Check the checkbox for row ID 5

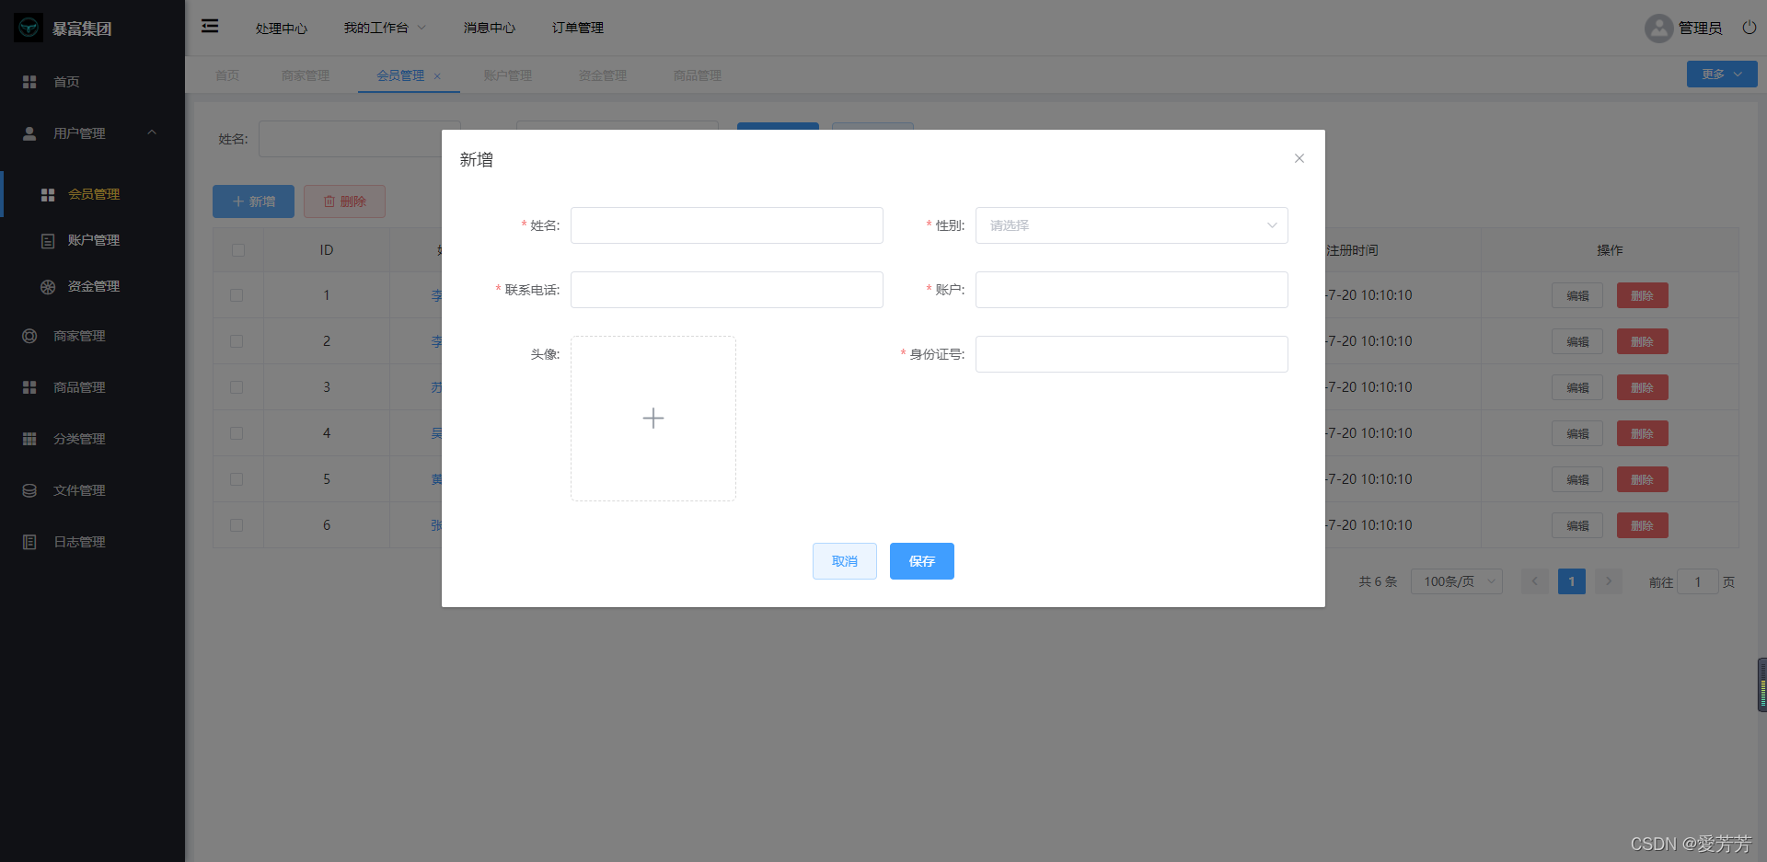(237, 479)
